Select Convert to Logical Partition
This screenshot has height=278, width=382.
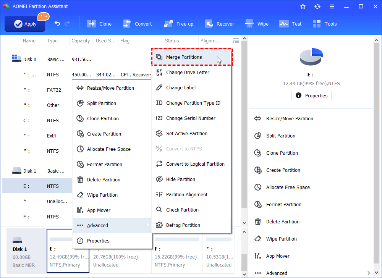(191, 164)
